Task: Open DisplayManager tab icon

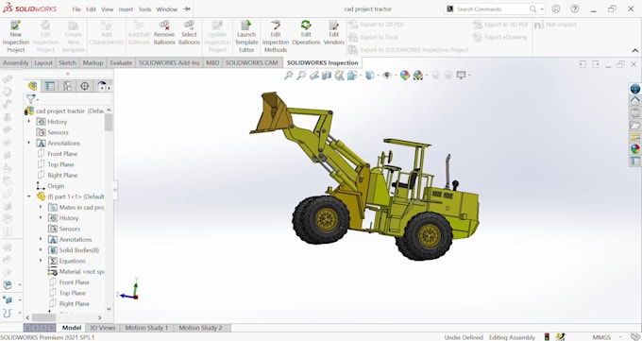Action: (x=102, y=86)
